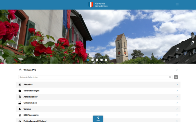Select the second slideshow dot
This screenshot has width=196, height=122.
[x=93, y=60]
